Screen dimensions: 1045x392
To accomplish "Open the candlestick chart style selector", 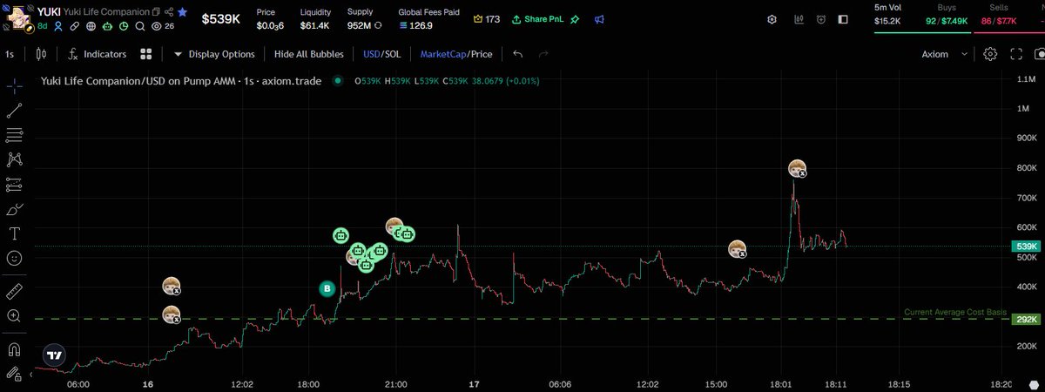I will click(x=41, y=54).
